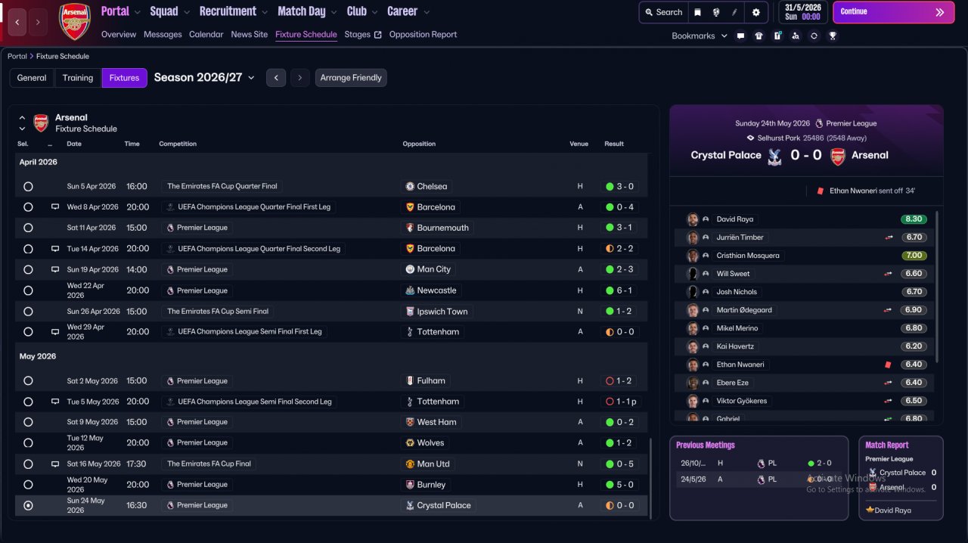Click the globe icon in top toolbar
968x543 pixels.
[x=715, y=12]
